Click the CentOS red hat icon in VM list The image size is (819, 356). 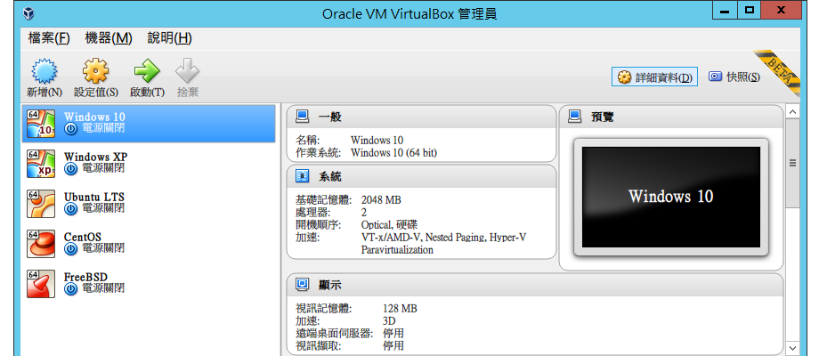pyautogui.click(x=41, y=244)
